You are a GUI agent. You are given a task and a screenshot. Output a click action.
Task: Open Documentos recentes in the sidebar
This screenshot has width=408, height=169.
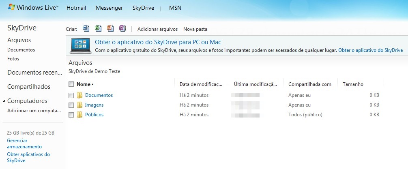point(34,73)
